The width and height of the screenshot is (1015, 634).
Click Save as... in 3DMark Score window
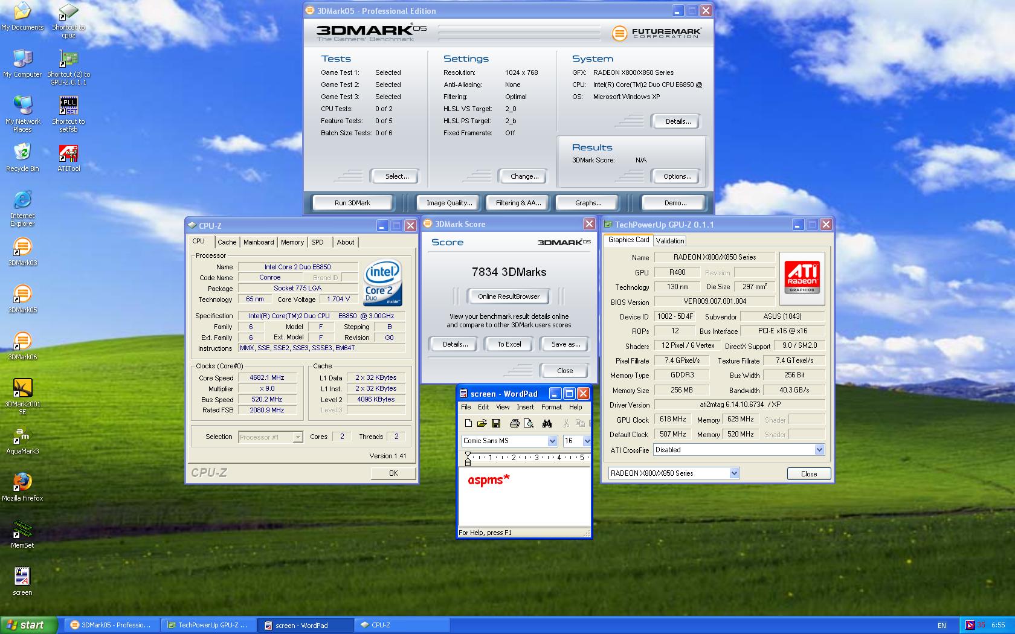(x=565, y=344)
